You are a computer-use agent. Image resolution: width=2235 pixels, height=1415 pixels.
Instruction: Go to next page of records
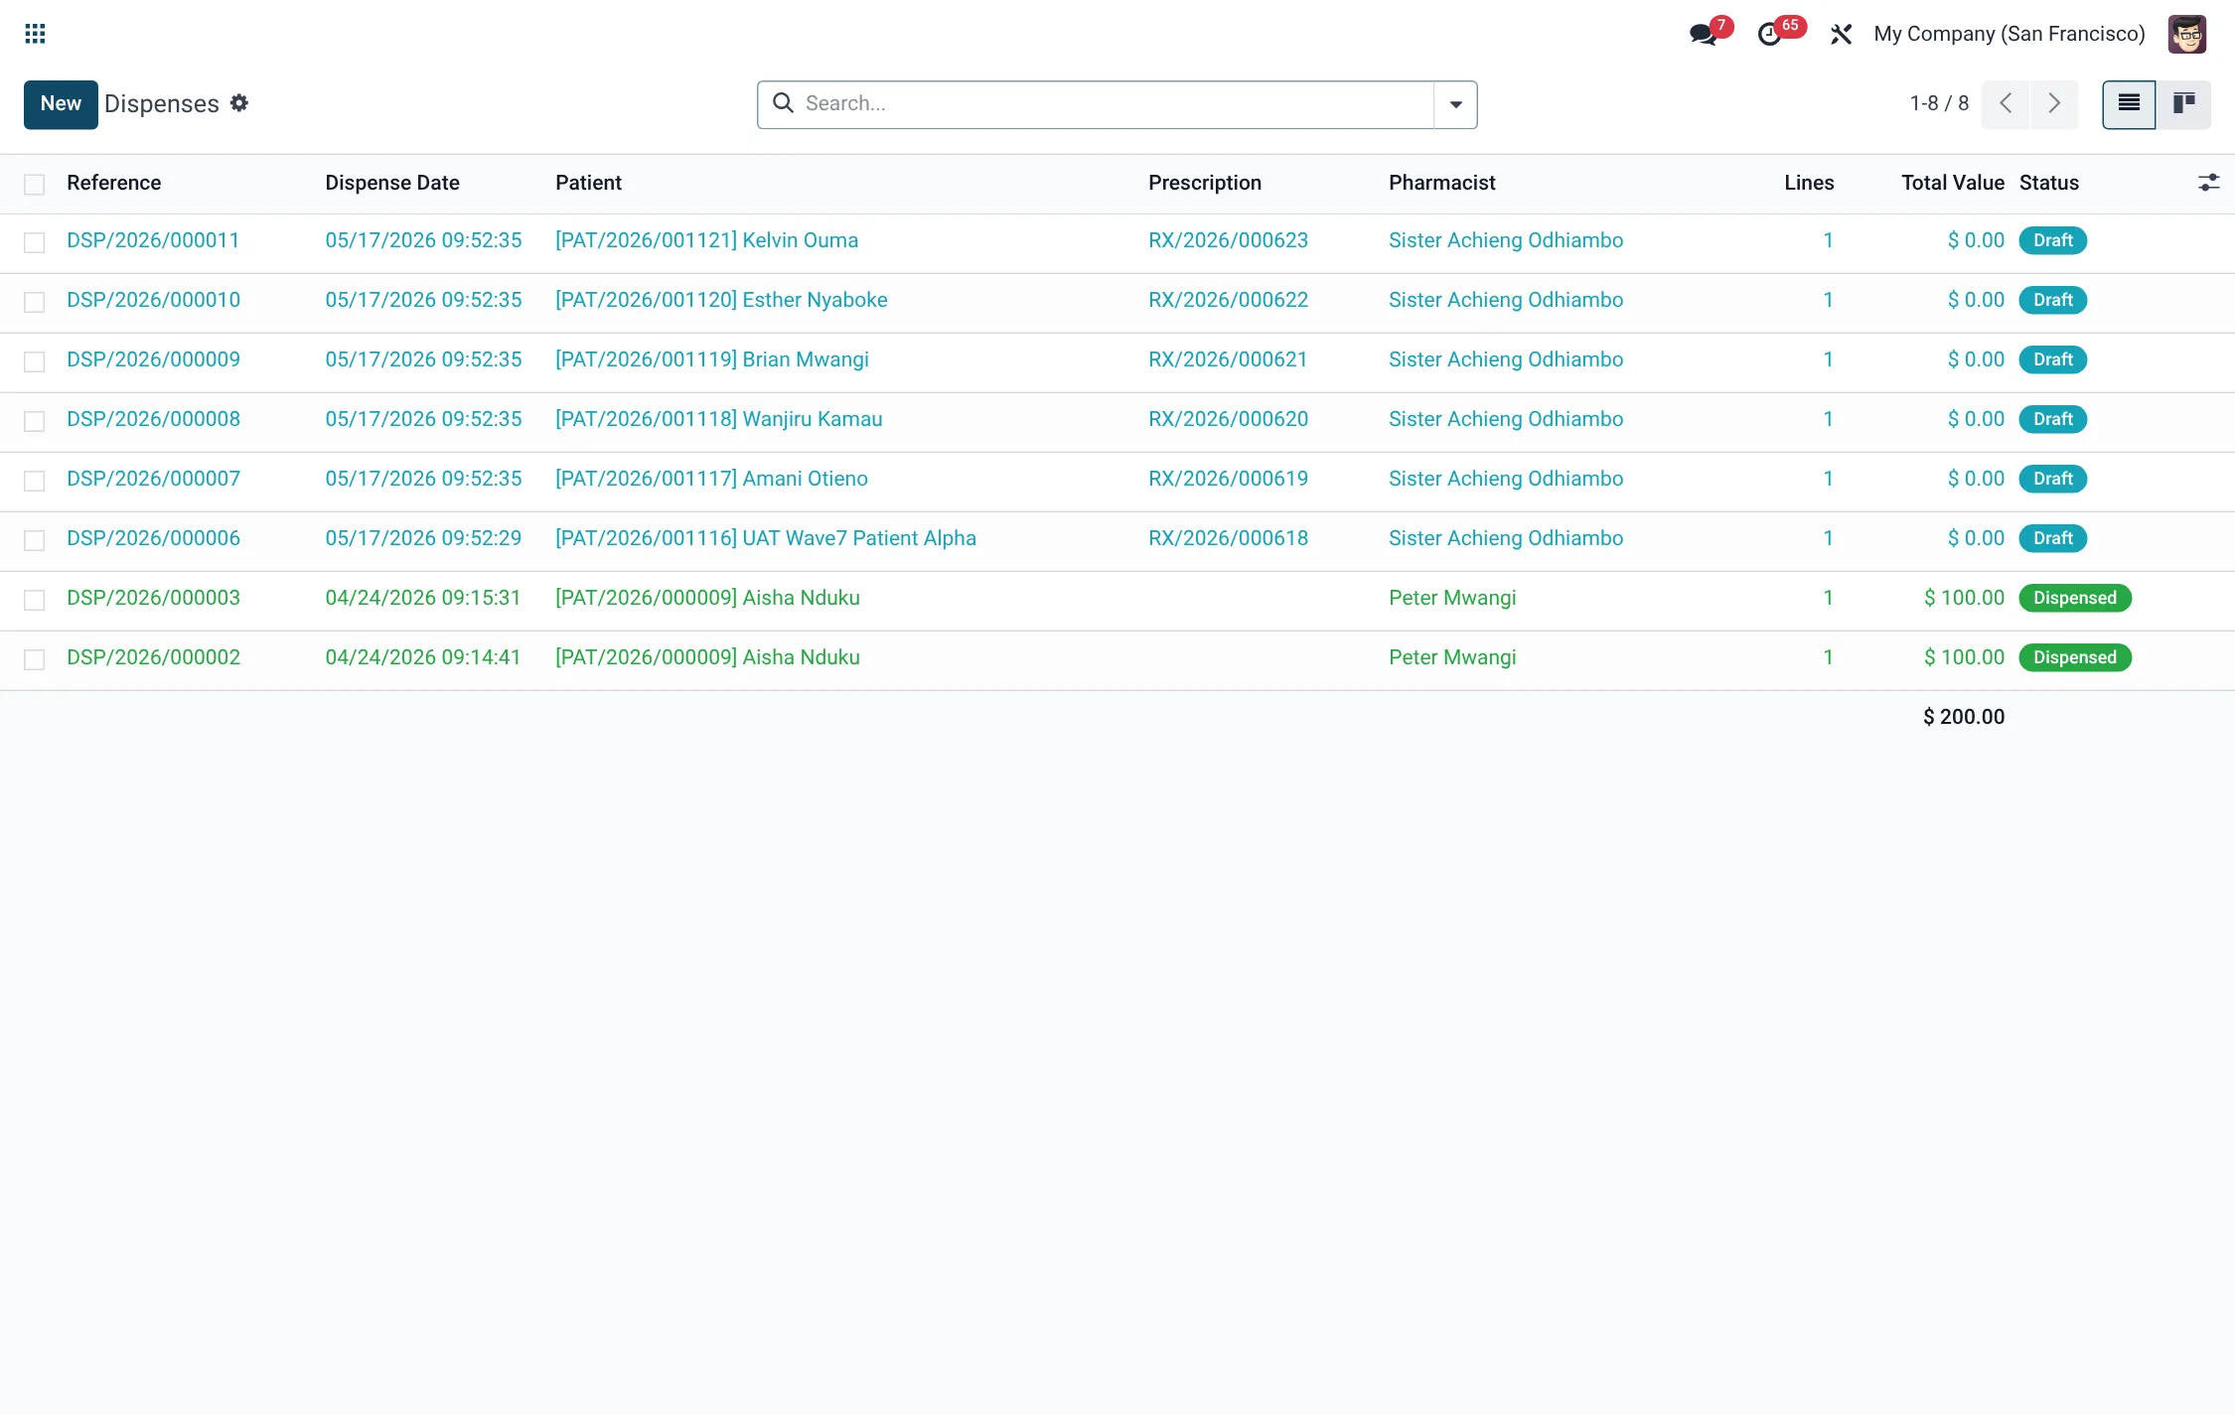click(x=2054, y=104)
